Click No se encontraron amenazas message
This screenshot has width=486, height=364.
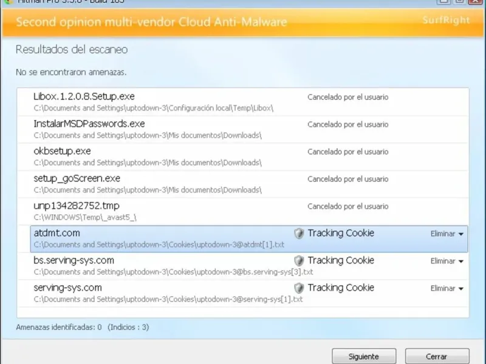[71, 72]
